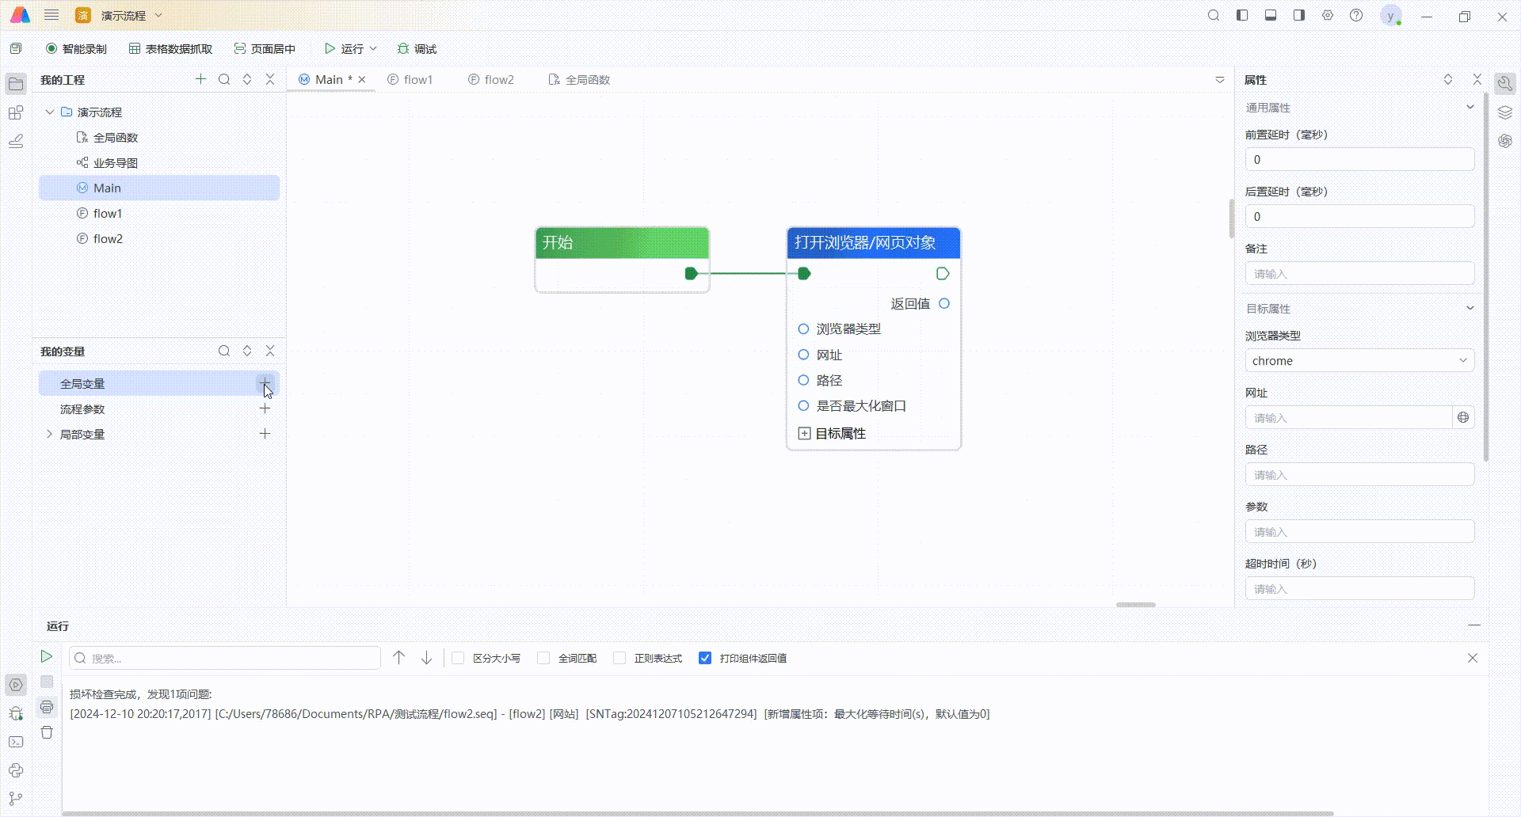Screen dimensions: 1521x817
Task: Open the AI assistant icon on right sidebar
Action: [x=1506, y=141]
